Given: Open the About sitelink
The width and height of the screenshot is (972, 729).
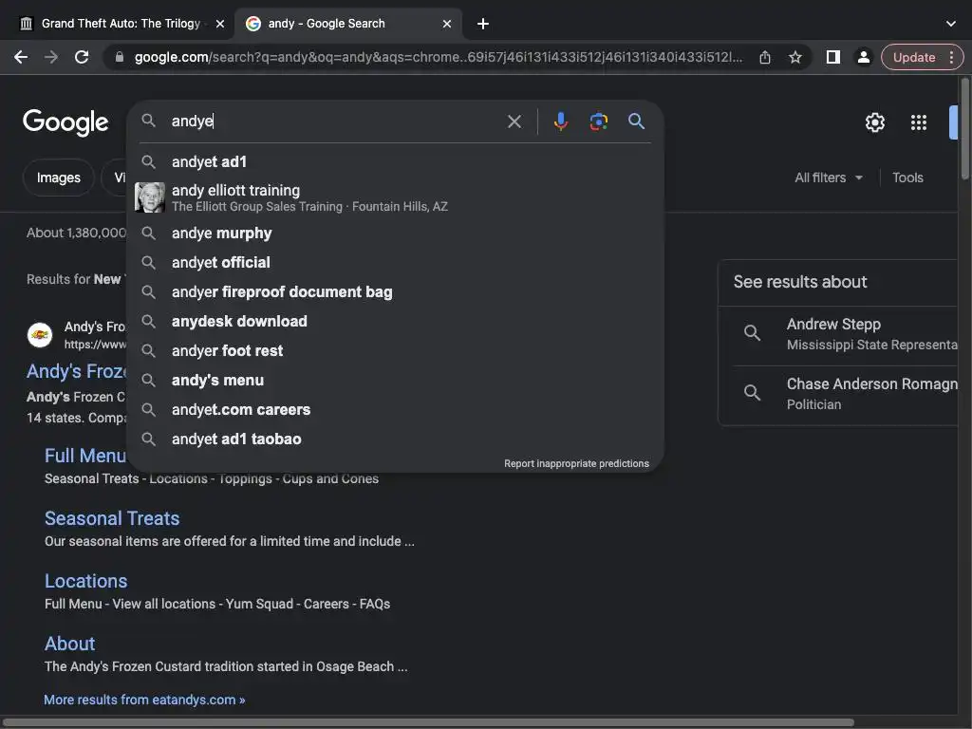Looking at the screenshot, I should [x=70, y=644].
